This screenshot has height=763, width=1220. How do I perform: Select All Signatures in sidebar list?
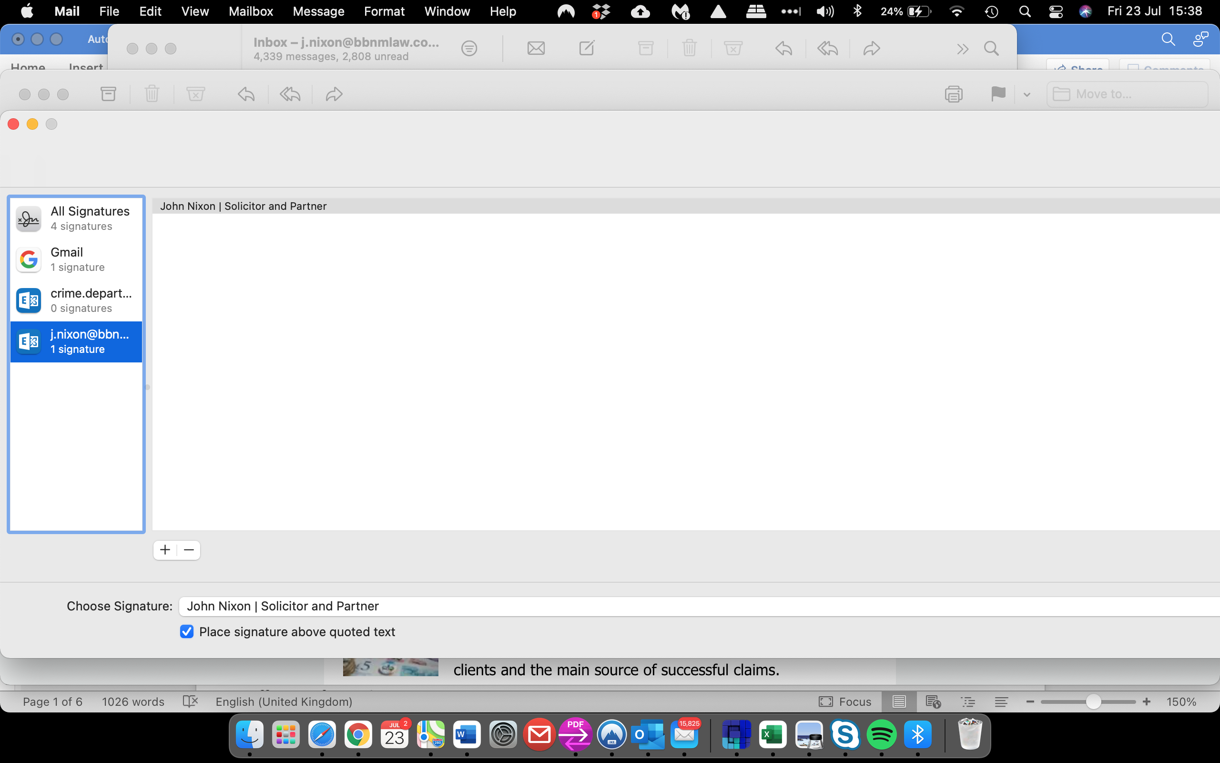tap(77, 218)
